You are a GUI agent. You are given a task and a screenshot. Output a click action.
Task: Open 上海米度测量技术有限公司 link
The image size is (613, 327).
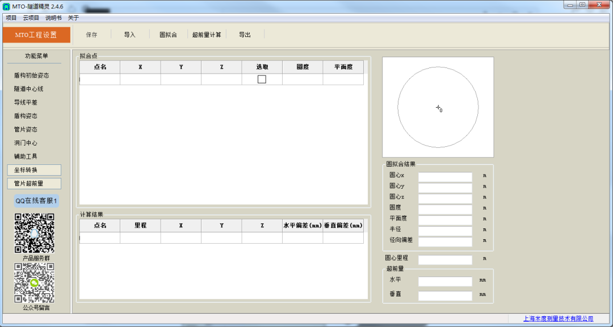558,319
